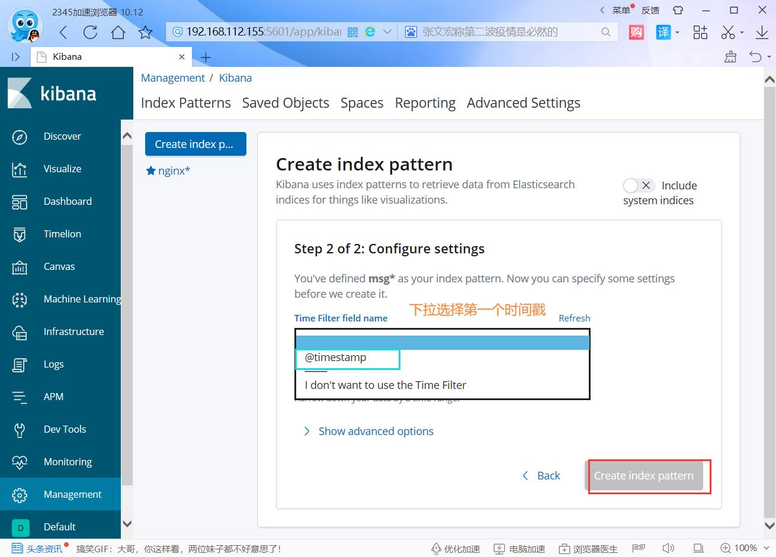Open dropdown beside undo closed tab icon
The image size is (776, 557).
click(769, 57)
